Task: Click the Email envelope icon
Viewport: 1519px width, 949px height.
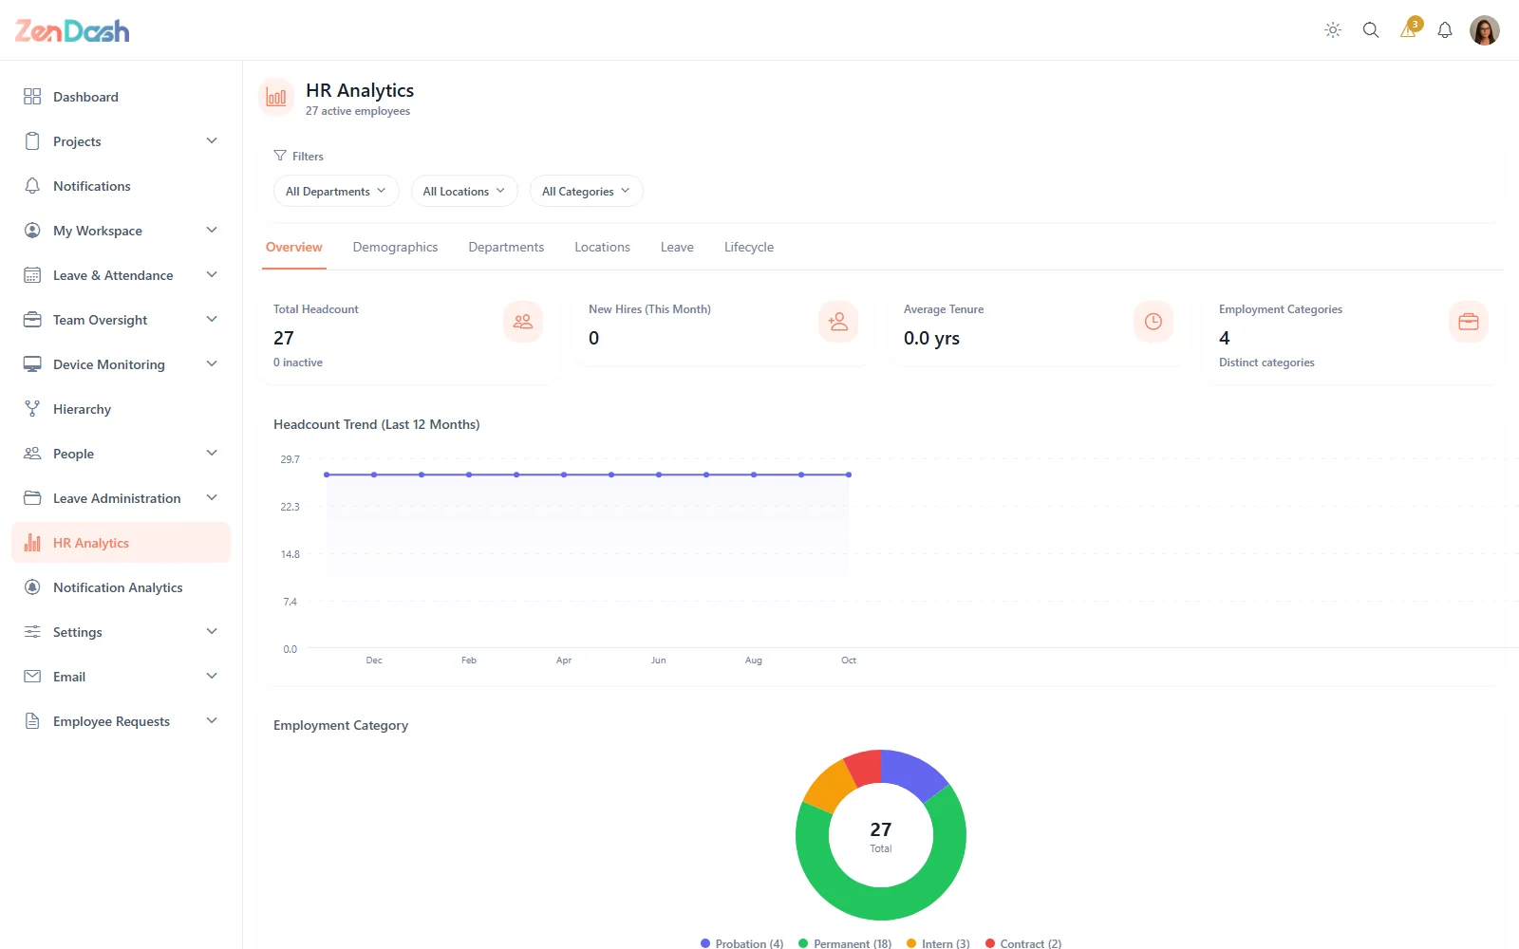Action: 32,677
